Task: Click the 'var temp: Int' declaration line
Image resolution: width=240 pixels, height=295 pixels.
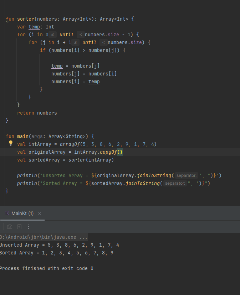Action: (36, 27)
